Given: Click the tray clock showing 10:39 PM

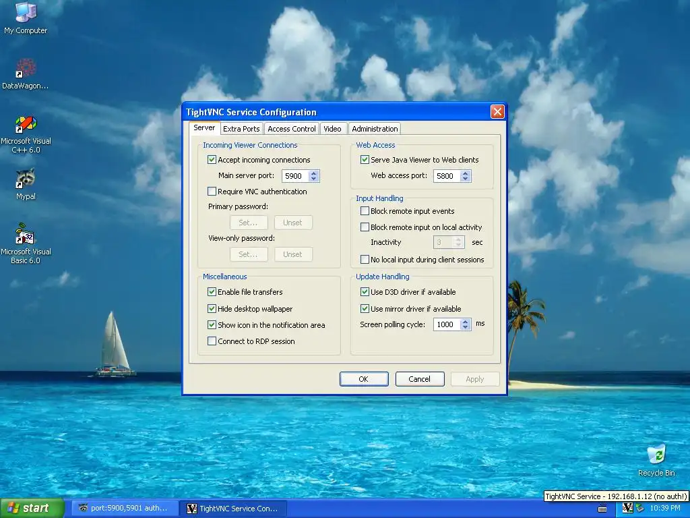Looking at the screenshot, I should [x=665, y=509].
